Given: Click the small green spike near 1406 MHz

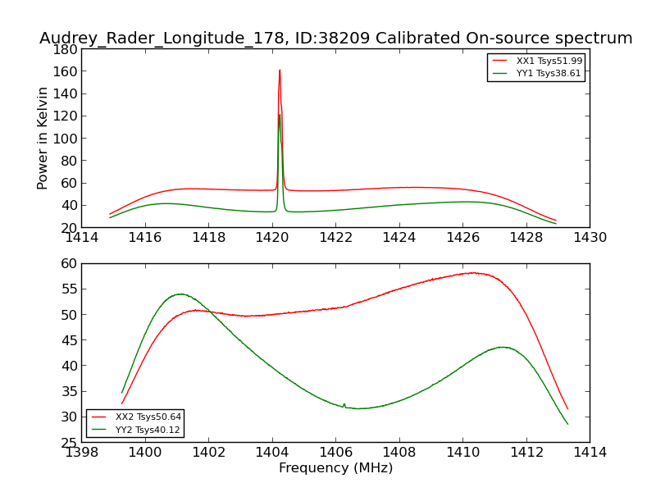Looking at the screenshot, I should tap(344, 405).
